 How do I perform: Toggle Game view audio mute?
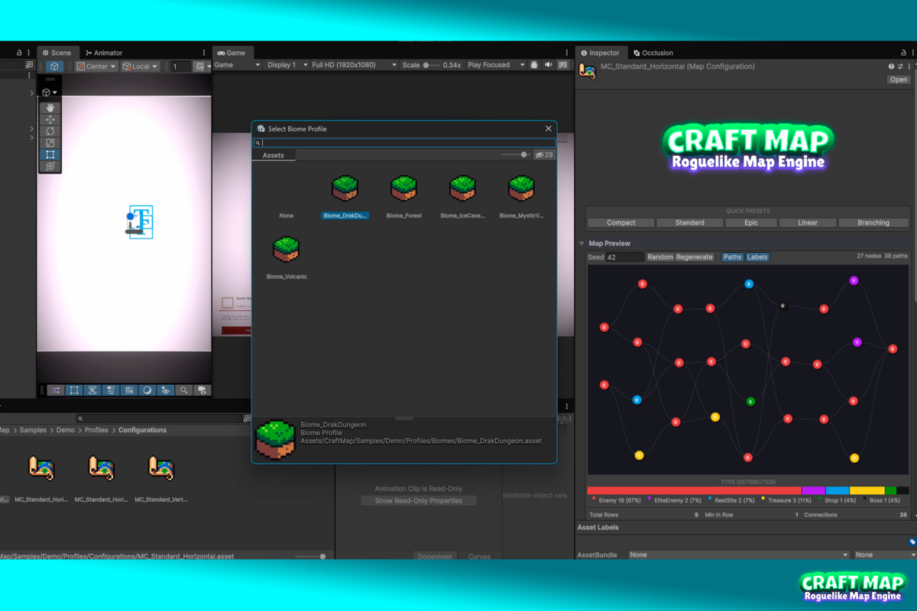coord(548,65)
